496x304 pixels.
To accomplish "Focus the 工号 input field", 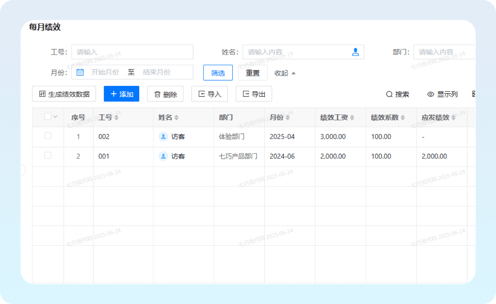I will pos(132,52).
